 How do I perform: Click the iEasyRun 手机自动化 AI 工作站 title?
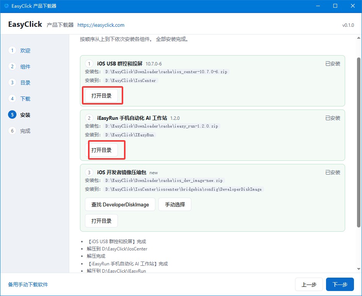click(132, 118)
